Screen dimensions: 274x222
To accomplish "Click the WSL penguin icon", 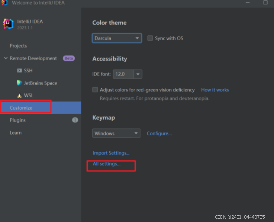I will (19, 95).
